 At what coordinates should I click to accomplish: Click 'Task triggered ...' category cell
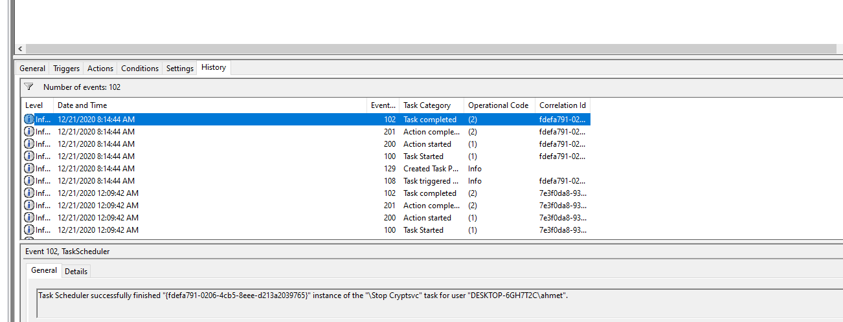coord(431,181)
